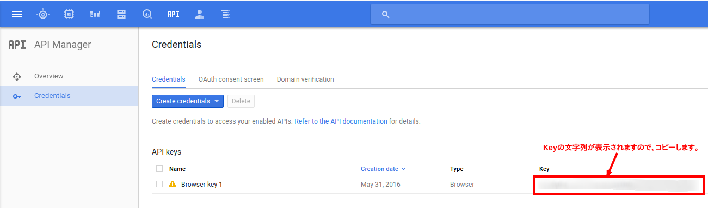Click the top search field

(x=510, y=14)
